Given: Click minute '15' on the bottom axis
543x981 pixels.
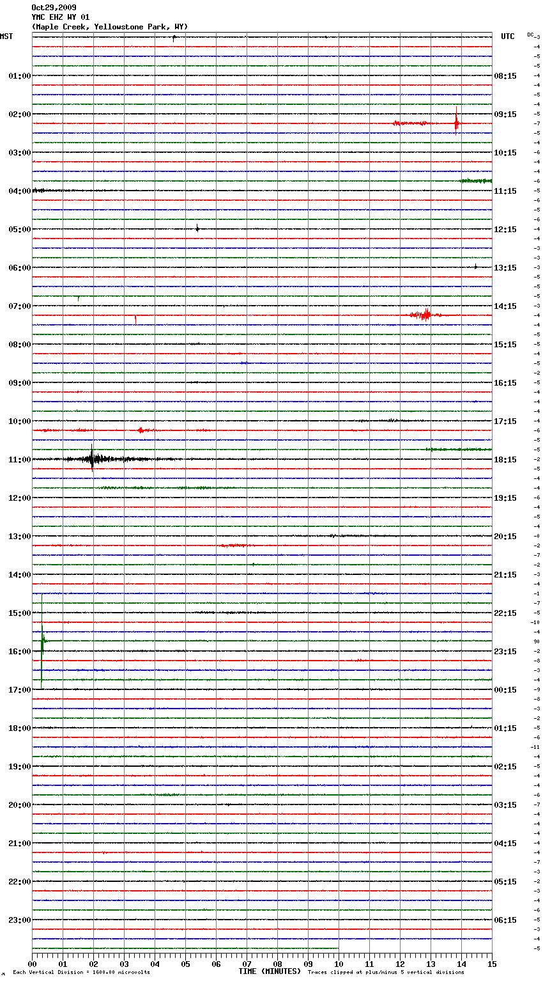Looking at the screenshot, I should (492, 963).
